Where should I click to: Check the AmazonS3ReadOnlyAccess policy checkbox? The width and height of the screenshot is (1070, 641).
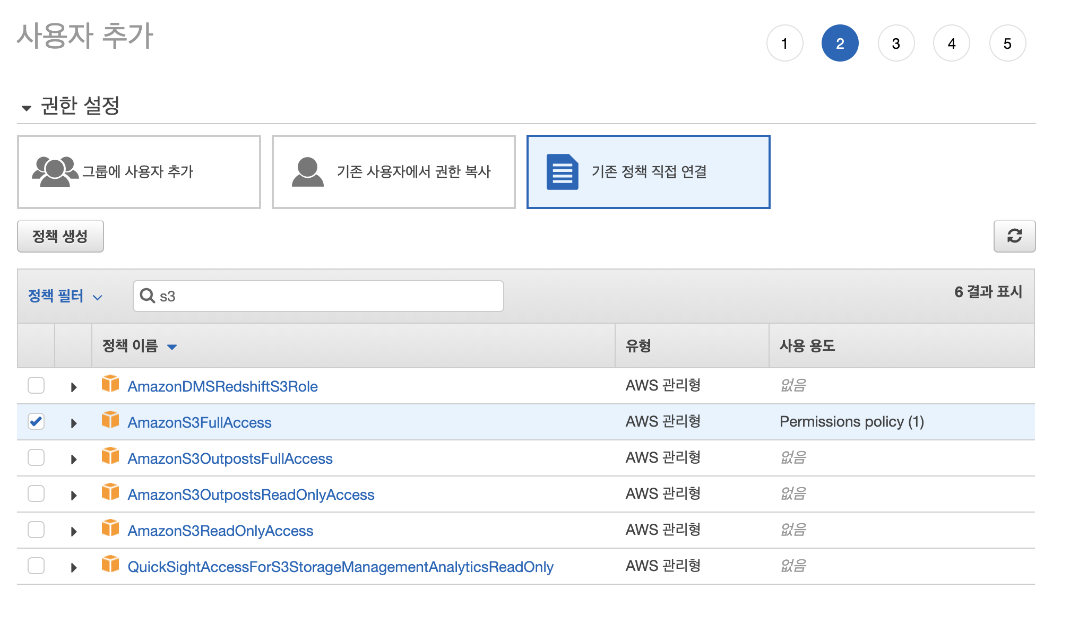click(x=36, y=530)
